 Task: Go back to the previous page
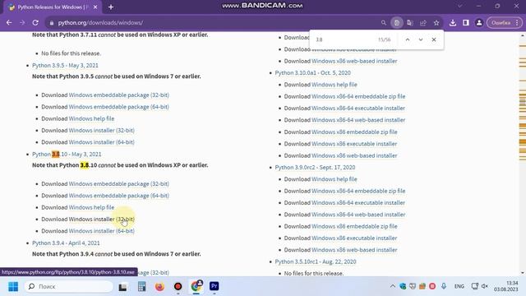(9, 23)
